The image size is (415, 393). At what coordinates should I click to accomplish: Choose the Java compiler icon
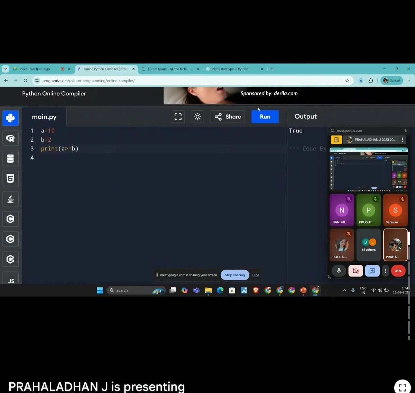coord(10,199)
